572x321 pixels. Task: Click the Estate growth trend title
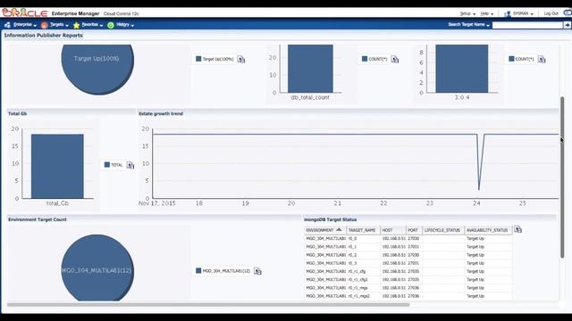tap(161, 113)
